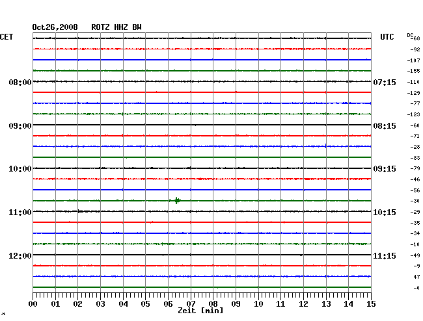Click minute axis tick label "09"
Screen dimensions: 423x321
tap(236, 304)
